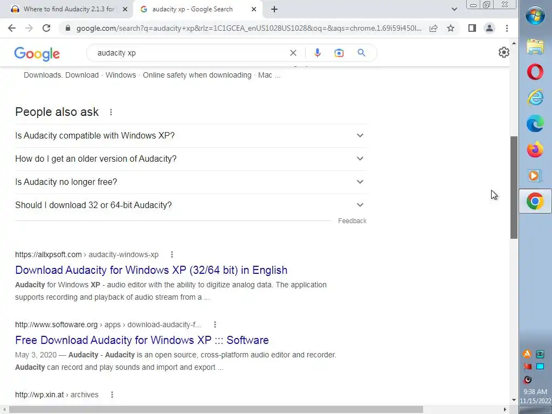Go back using the browser back arrow
Screen dimensions: 552x414
[12, 28]
